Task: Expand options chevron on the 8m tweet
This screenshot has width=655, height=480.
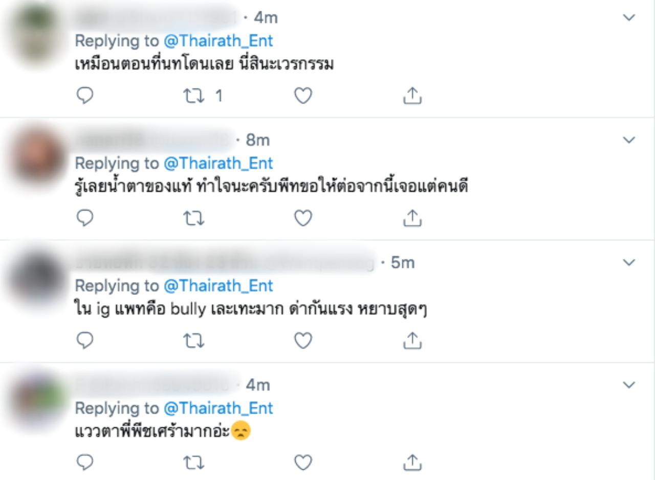Action: 629,140
